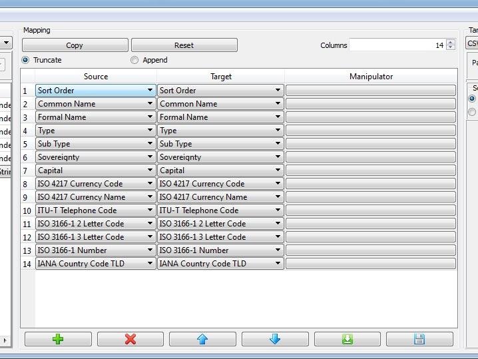Open Source dropdown ISO 4217 Currency Name
478x359 pixels.
click(x=96, y=197)
